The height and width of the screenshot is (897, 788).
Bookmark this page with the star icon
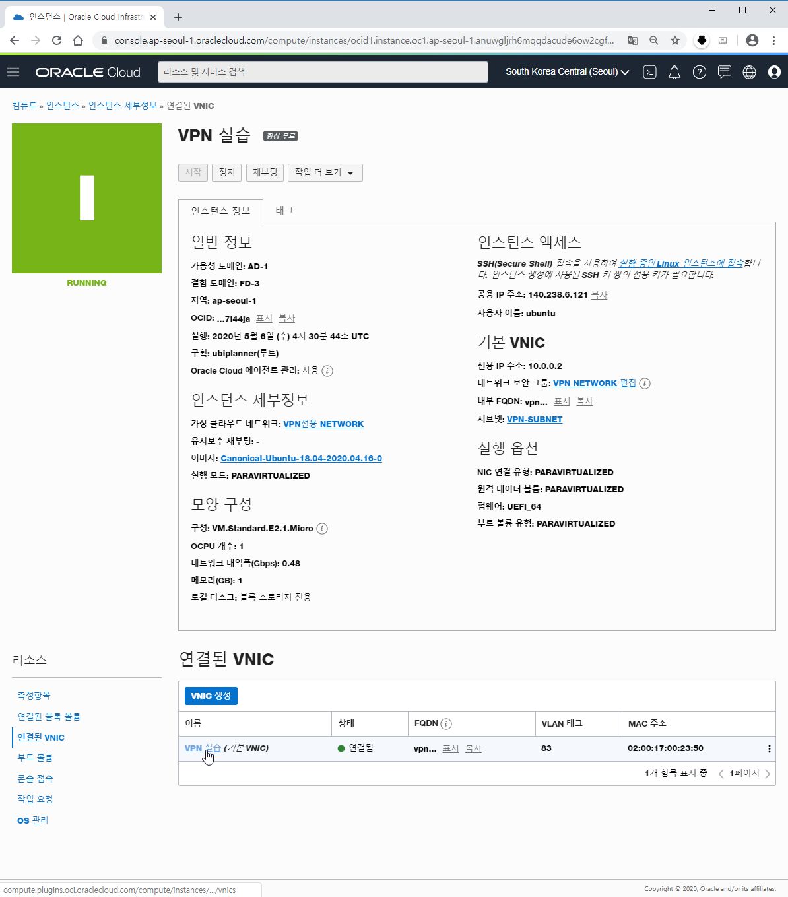675,40
